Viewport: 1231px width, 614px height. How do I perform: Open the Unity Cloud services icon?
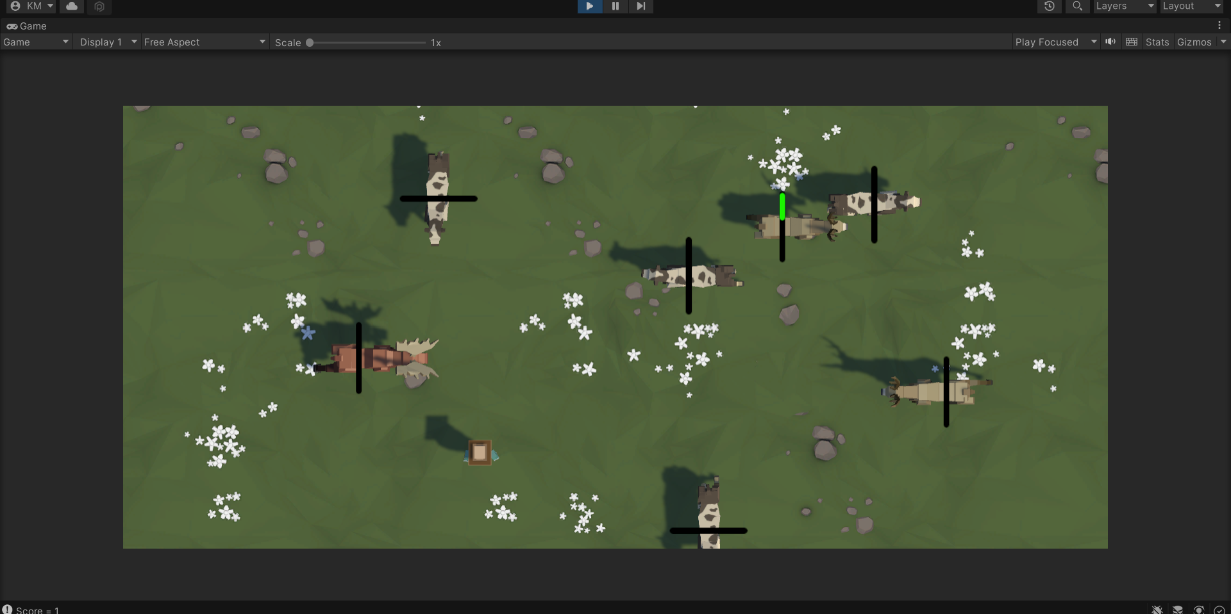[72, 6]
